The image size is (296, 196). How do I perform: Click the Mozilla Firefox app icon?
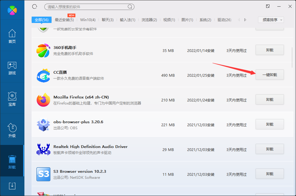point(43,100)
